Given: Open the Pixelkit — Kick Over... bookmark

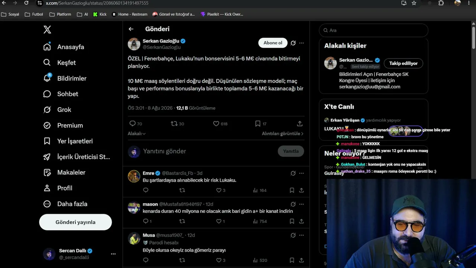Looking at the screenshot, I should pos(222,14).
